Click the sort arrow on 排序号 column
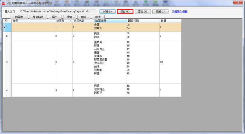This screenshot has height=134, width=245. tap(71, 21)
